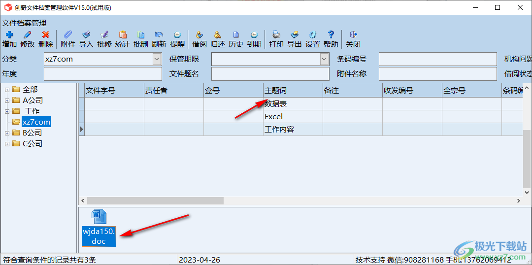This screenshot has width=532, height=265.
Task: Expand the C公司 tree node
Action: [x=7, y=144]
